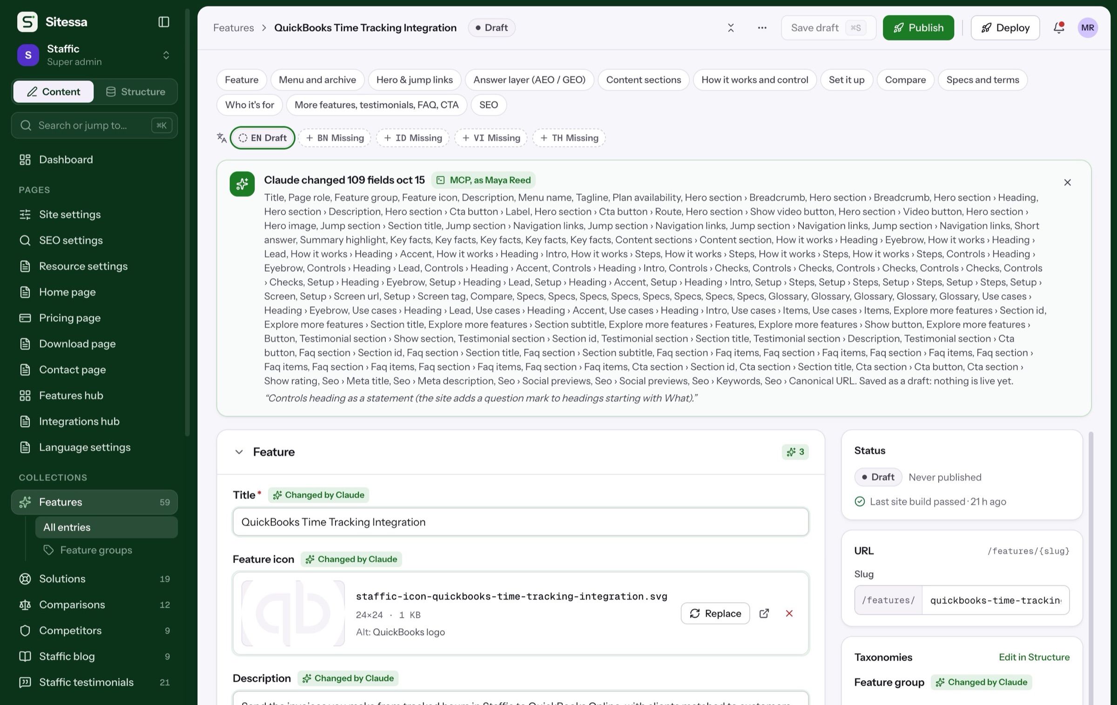
Task: Click into the Title input field
Action: tap(520, 522)
